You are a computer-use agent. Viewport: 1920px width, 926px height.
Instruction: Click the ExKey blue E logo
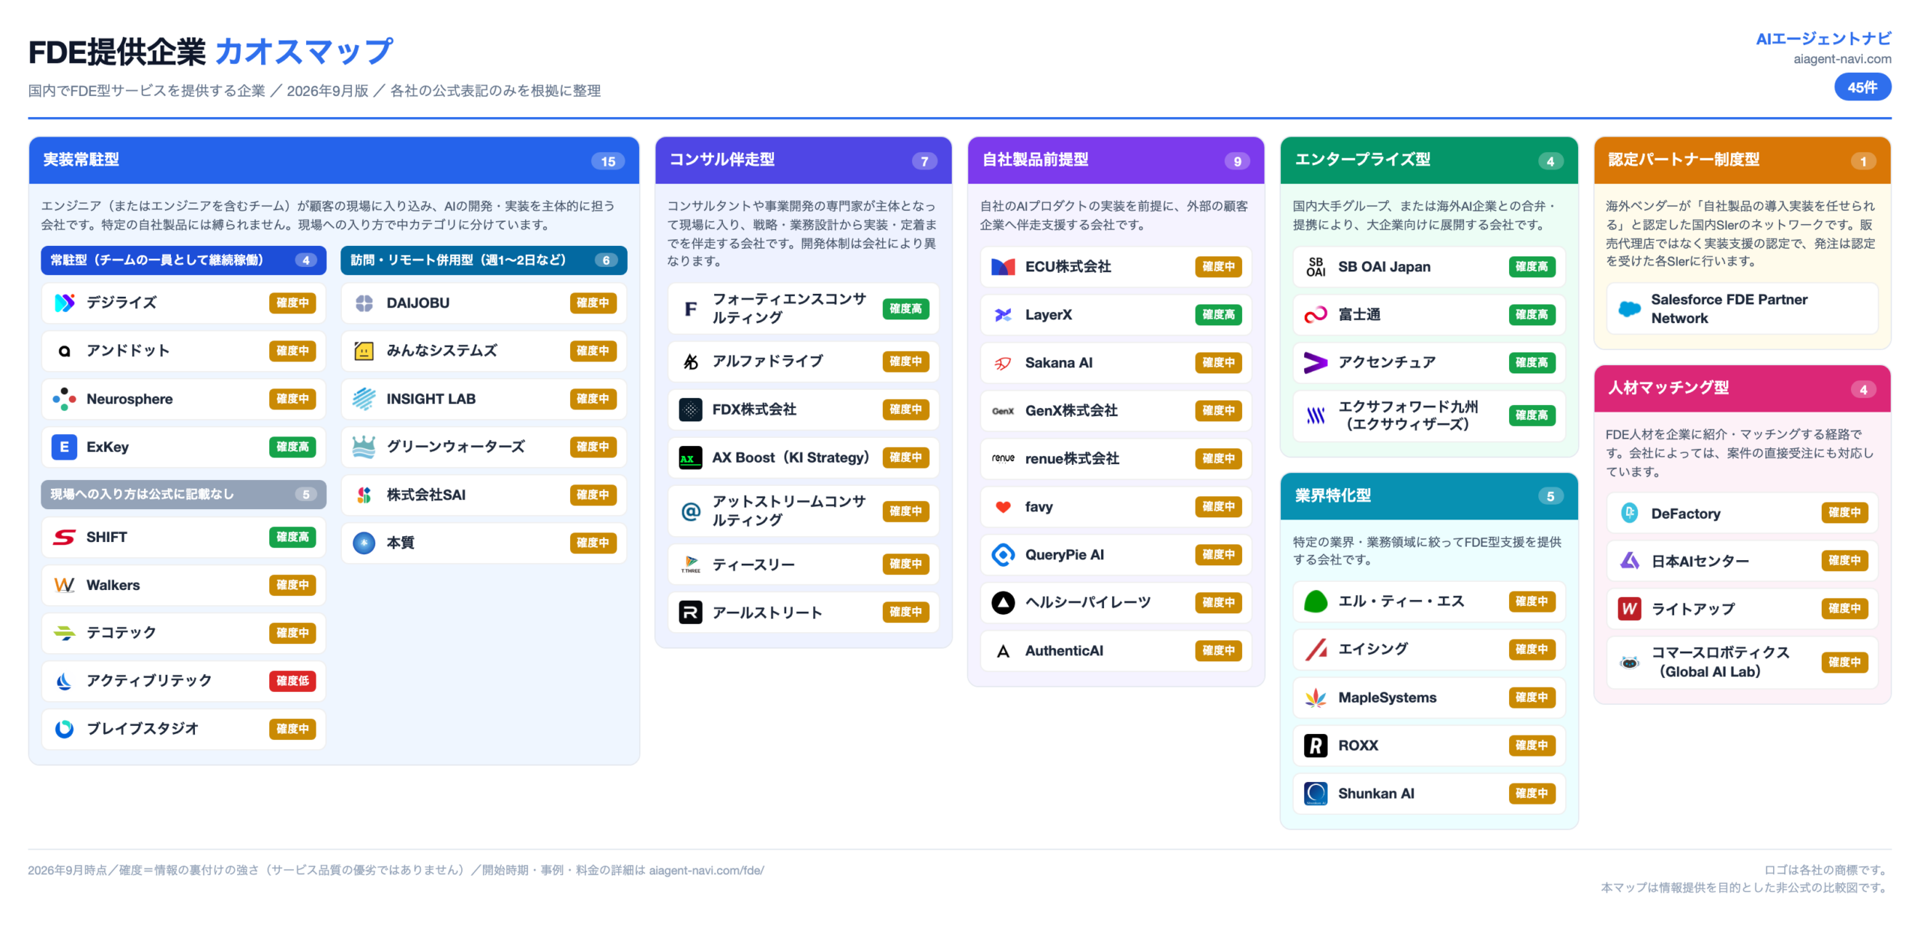(64, 447)
